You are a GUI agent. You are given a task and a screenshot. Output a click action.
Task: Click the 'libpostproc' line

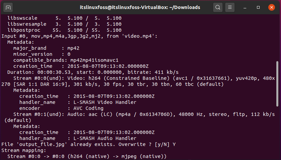tap(64, 30)
